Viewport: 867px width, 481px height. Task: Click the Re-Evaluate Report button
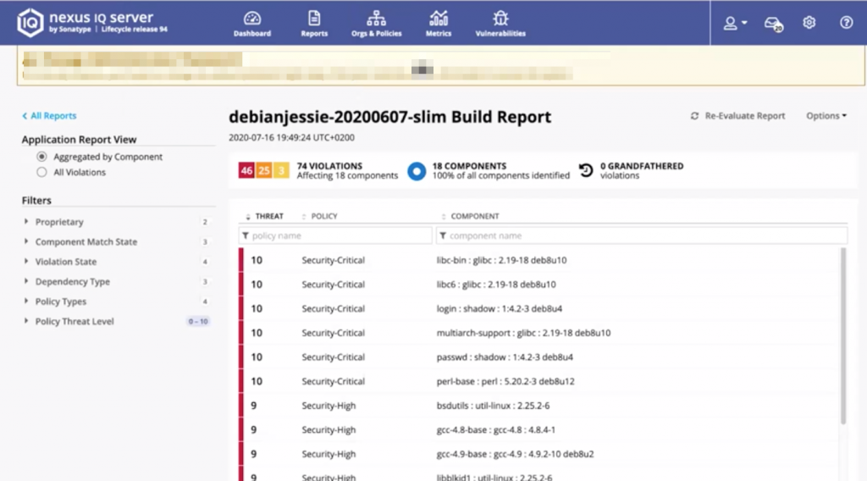[737, 116]
